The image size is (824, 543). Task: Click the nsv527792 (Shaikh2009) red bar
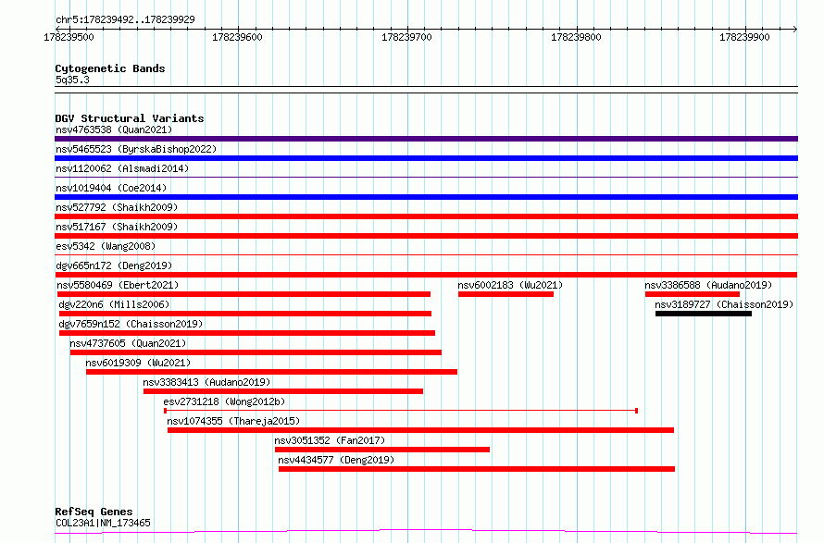click(x=426, y=216)
